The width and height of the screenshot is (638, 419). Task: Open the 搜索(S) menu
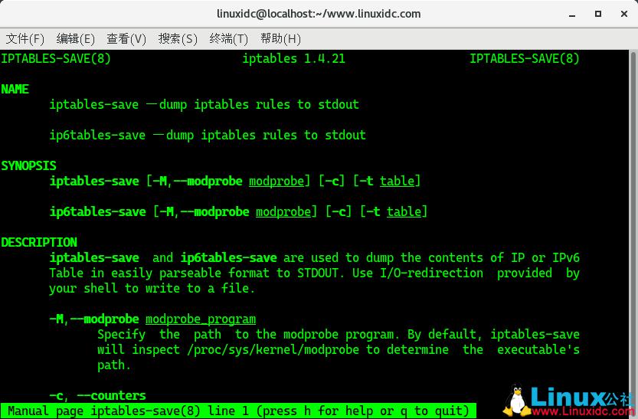178,38
